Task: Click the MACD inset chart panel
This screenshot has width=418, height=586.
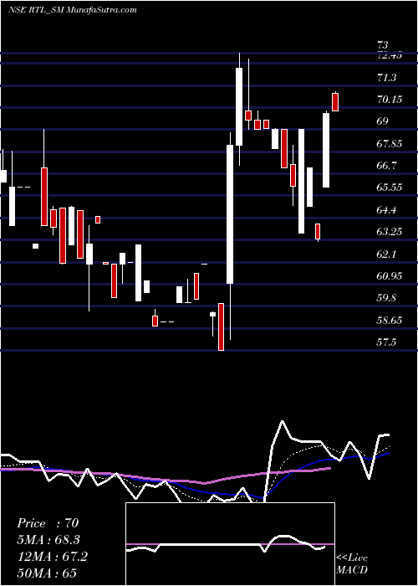Action: [230, 544]
